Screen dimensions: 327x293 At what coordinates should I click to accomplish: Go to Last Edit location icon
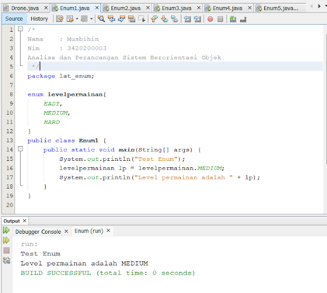point(60,19)
